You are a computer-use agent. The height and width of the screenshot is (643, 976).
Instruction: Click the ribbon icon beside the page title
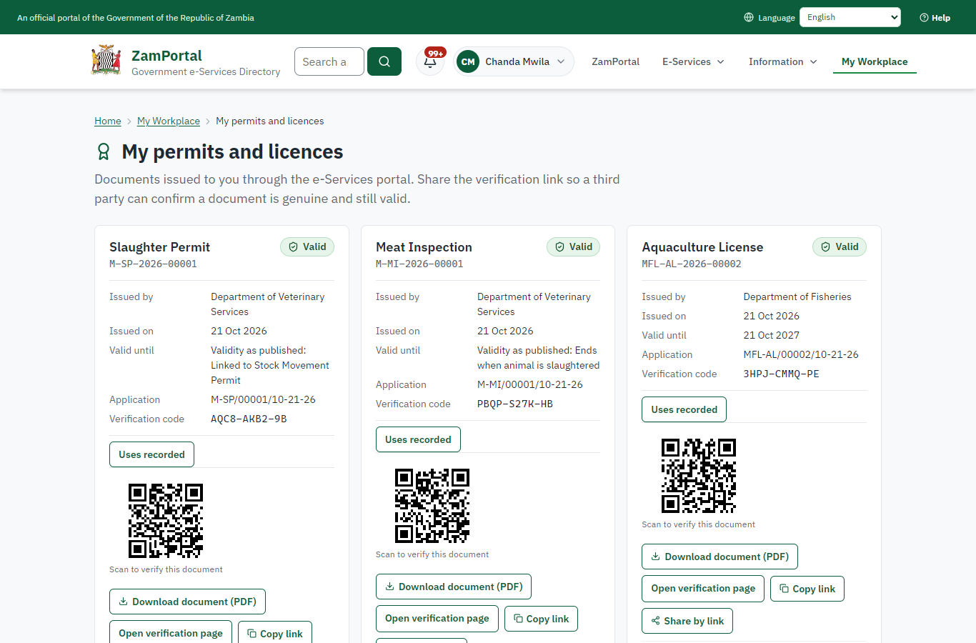click(x=104, y=151)
